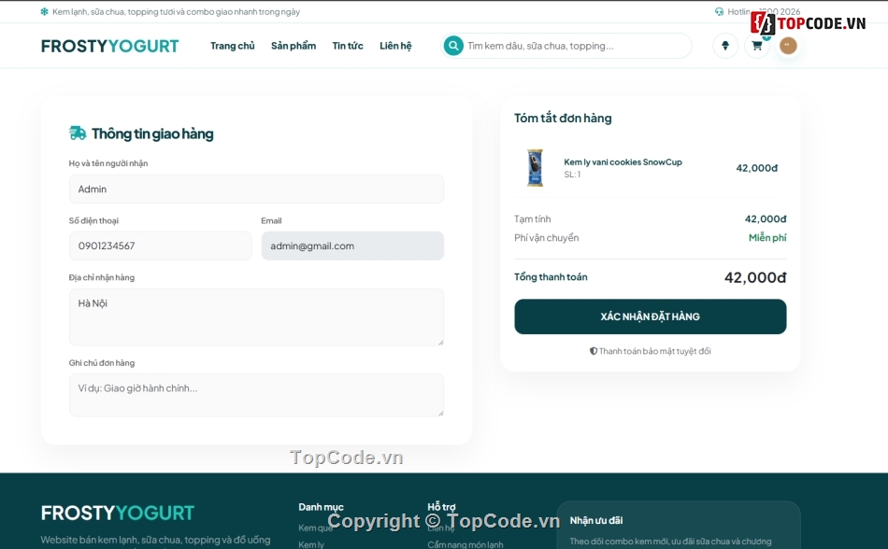Open the shopping cart icon

756,46
